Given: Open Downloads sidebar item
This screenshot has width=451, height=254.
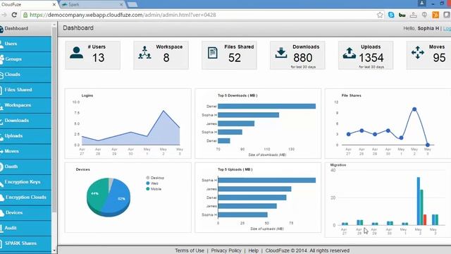Looking at the screenshot, I should point(25,121).
